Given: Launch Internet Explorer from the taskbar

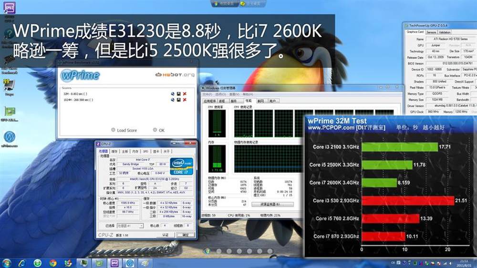Looking at the screenshot, I should pyautogui.click(x=22, y=263).
